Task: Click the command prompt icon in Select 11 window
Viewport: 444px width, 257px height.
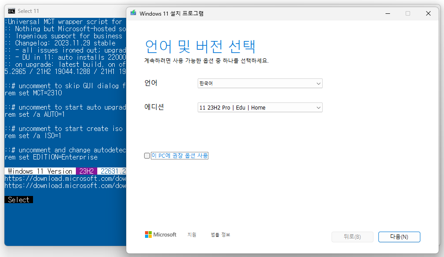Action: [12, 11]
